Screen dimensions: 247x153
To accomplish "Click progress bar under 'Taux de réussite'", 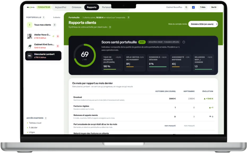I will pyautogui.click(x=112, y=69).
